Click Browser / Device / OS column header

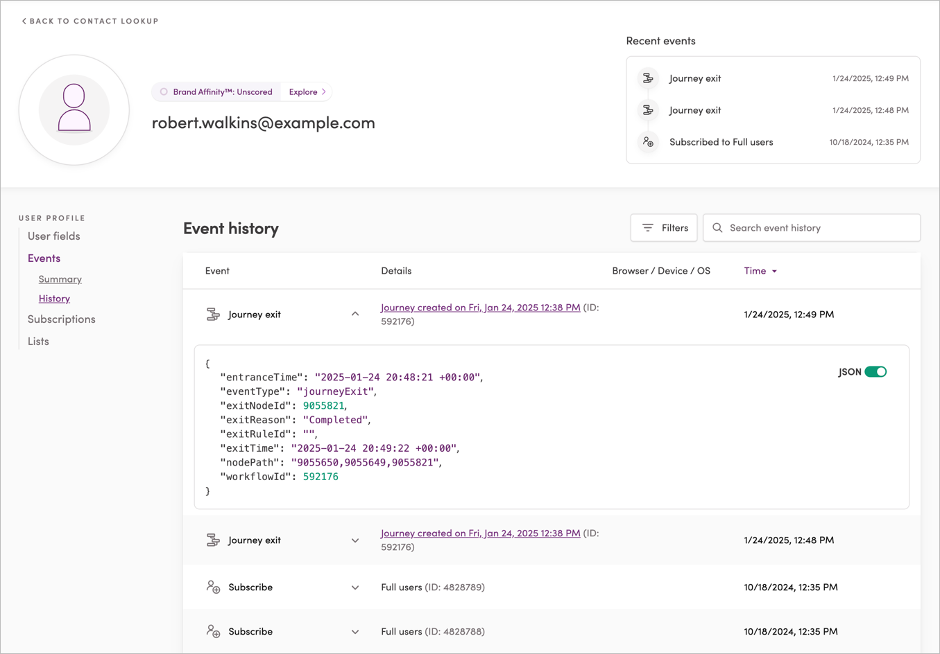tap(661, 271)
